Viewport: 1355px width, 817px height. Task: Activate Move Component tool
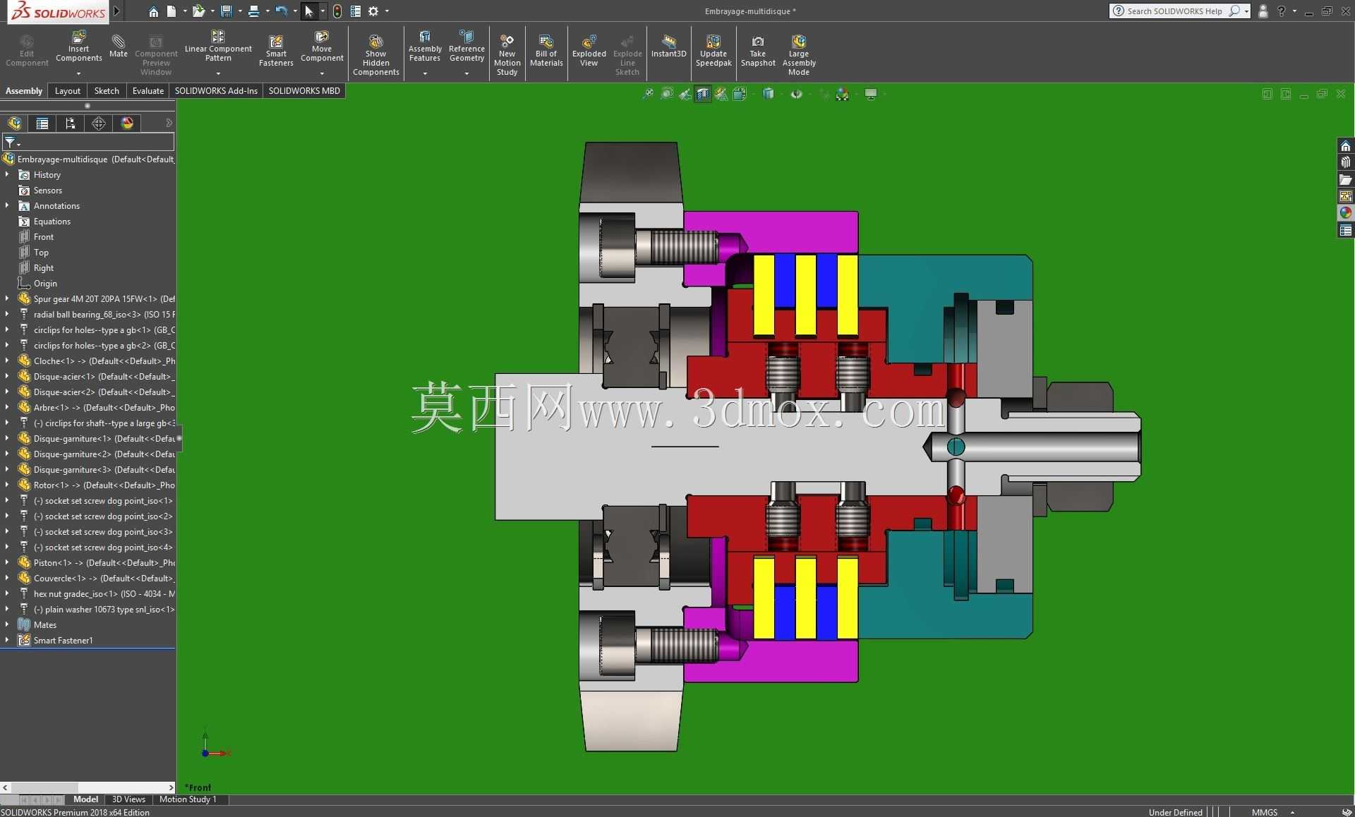click(x=322, y=47)
